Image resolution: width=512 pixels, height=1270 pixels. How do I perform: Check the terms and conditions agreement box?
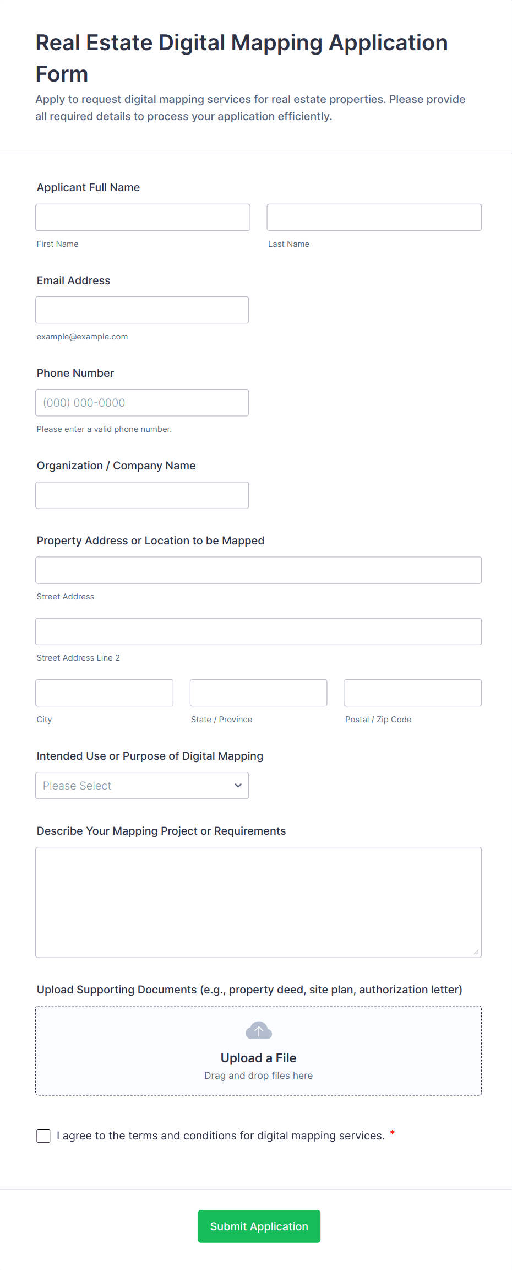pos(43,1135)
